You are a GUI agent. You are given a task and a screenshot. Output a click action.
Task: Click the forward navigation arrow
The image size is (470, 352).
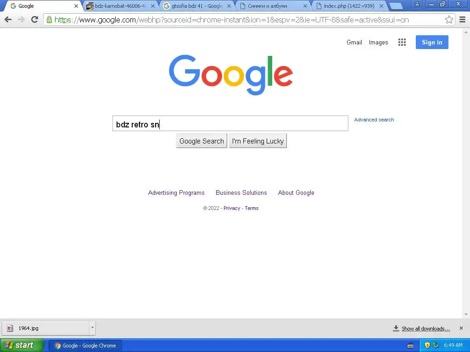pos(21,20)
